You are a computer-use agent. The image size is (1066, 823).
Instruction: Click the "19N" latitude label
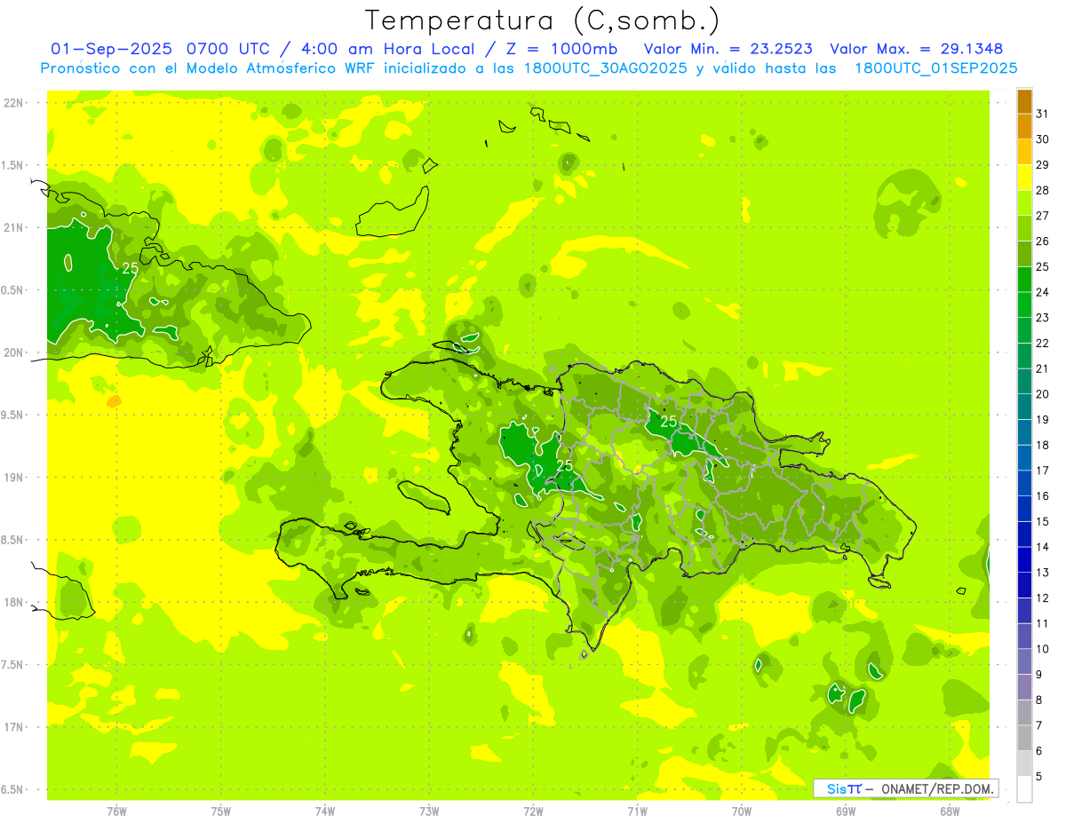14,477
